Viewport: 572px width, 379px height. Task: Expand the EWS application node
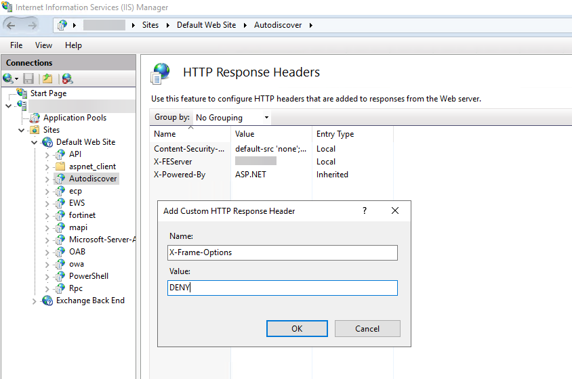47,203
